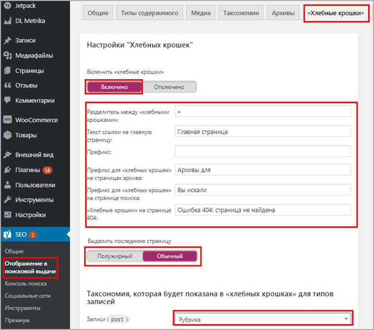Image resolution: width=374 pixels, height=330 pixels.
Task: Enable breadcrumbs with Включено toggle
Action: tap(115, 87)
